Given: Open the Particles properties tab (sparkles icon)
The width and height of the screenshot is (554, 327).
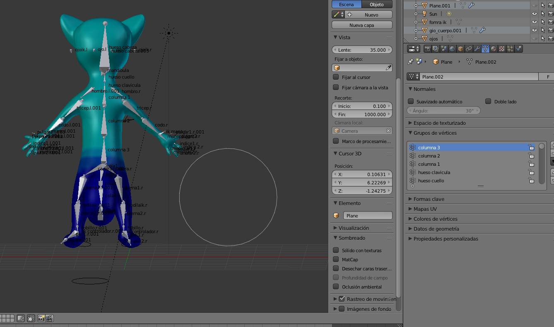Looking at the screenshot, I should [x=510, y=49].
